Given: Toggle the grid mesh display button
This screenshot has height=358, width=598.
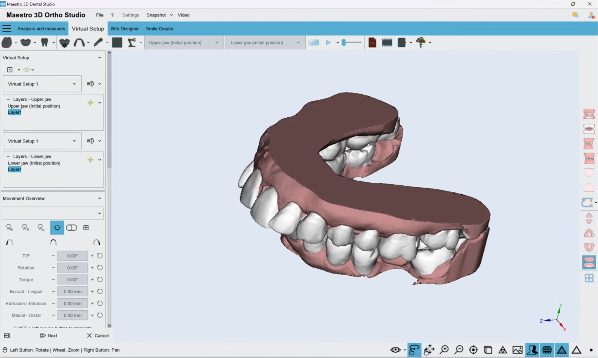Looking at the screenshot, I should click(x=547, y=350).
